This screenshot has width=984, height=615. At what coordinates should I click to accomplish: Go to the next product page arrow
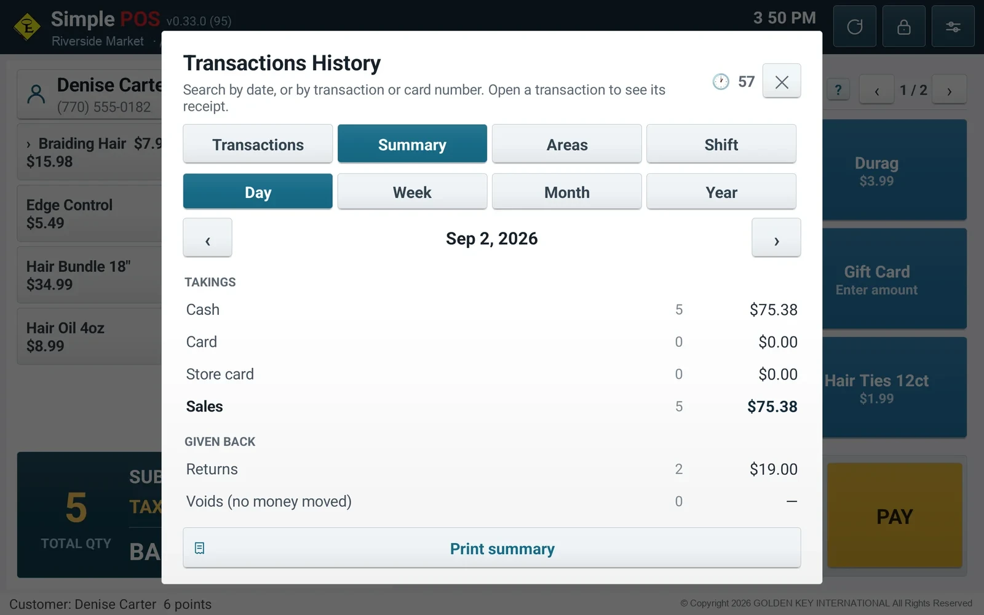(x=949, y=90)
